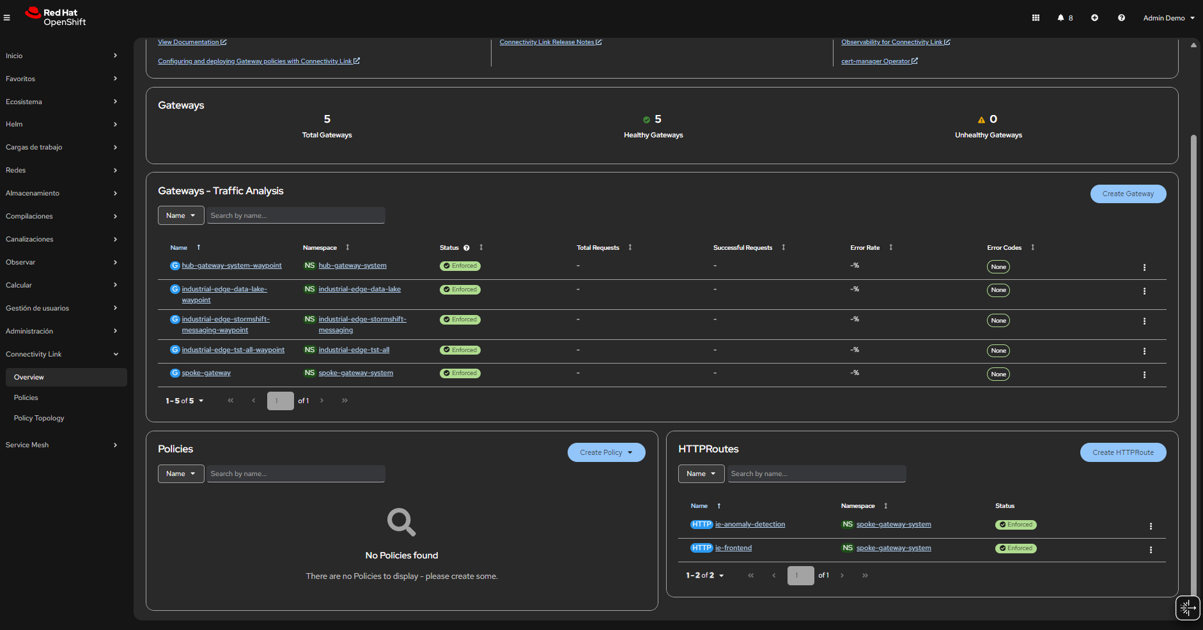Expand the Administración navigation item
The height and width of the screenshot is (630, 1203).
click(62, 331)
